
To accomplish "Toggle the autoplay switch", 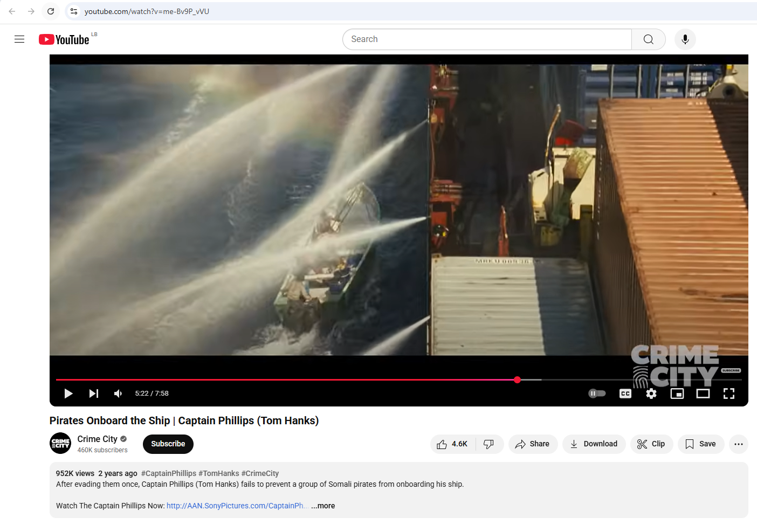I will click(597, 394).
